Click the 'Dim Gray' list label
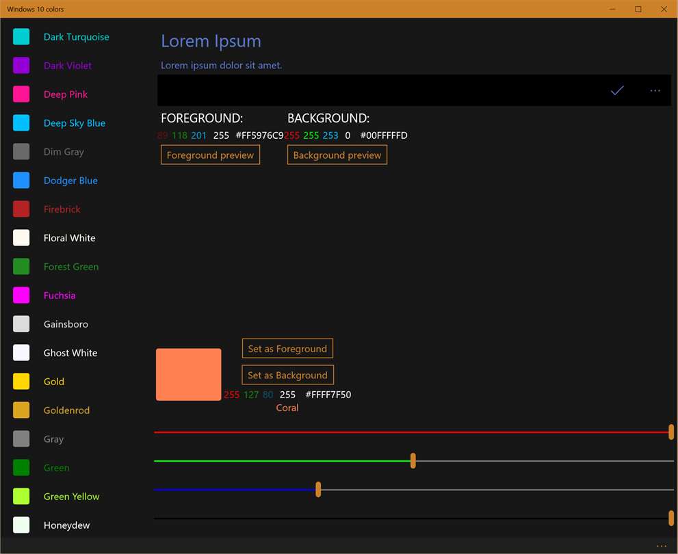This screenshot has width=678, height=554. point(64,152)
